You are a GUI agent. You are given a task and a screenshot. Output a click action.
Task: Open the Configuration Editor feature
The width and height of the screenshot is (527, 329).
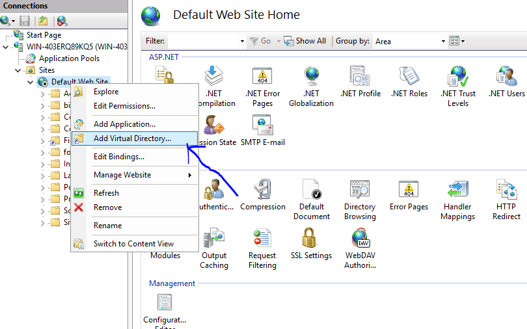click(165, 311)
